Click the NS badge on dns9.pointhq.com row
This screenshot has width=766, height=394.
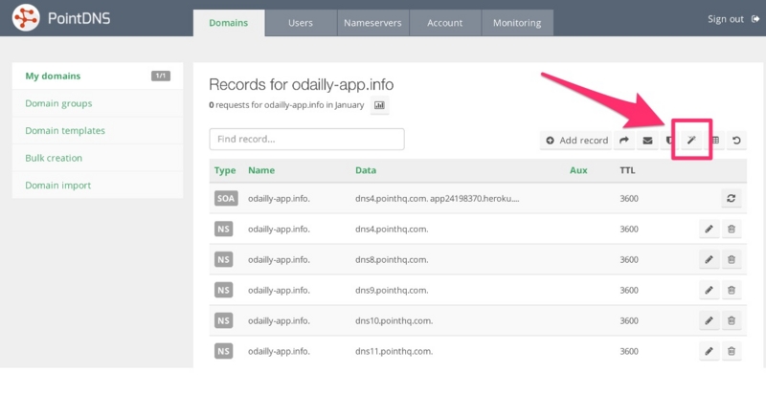click(x=224, y=290)
